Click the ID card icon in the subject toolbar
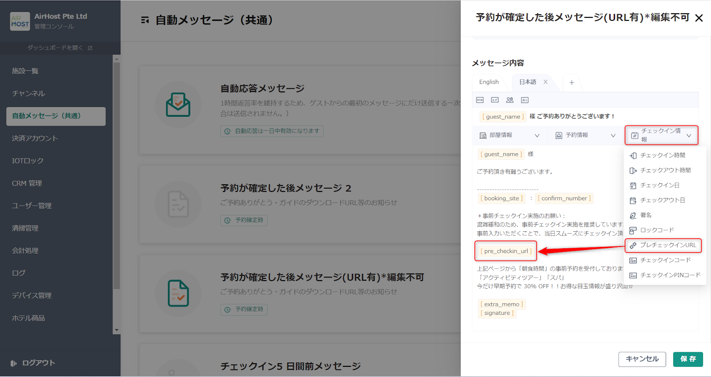Image resolution: width=711 pixels, height=377 pixels. 525,100
